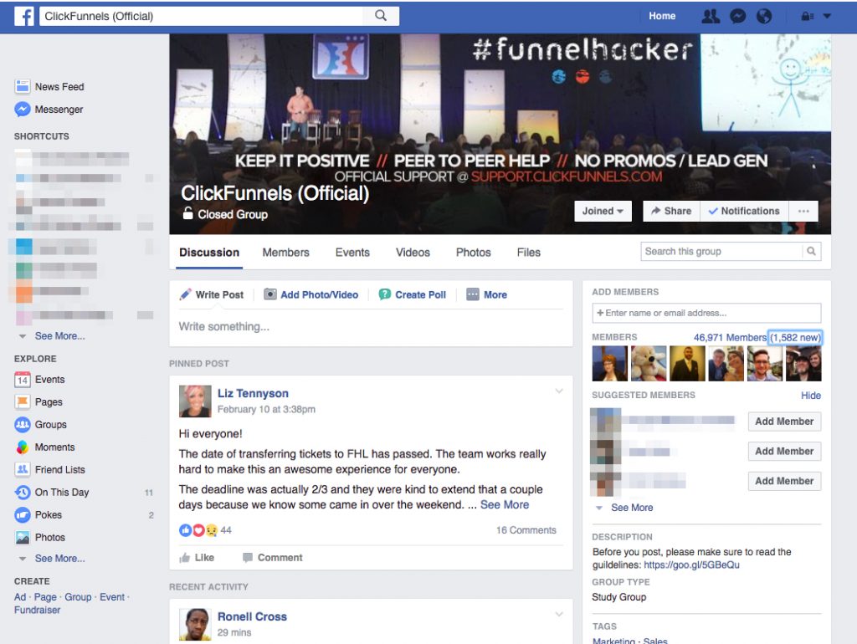The height and width of the screenshot is (644, 857).
Task: Switch to the Members tab
Action: tap(285, 253)
